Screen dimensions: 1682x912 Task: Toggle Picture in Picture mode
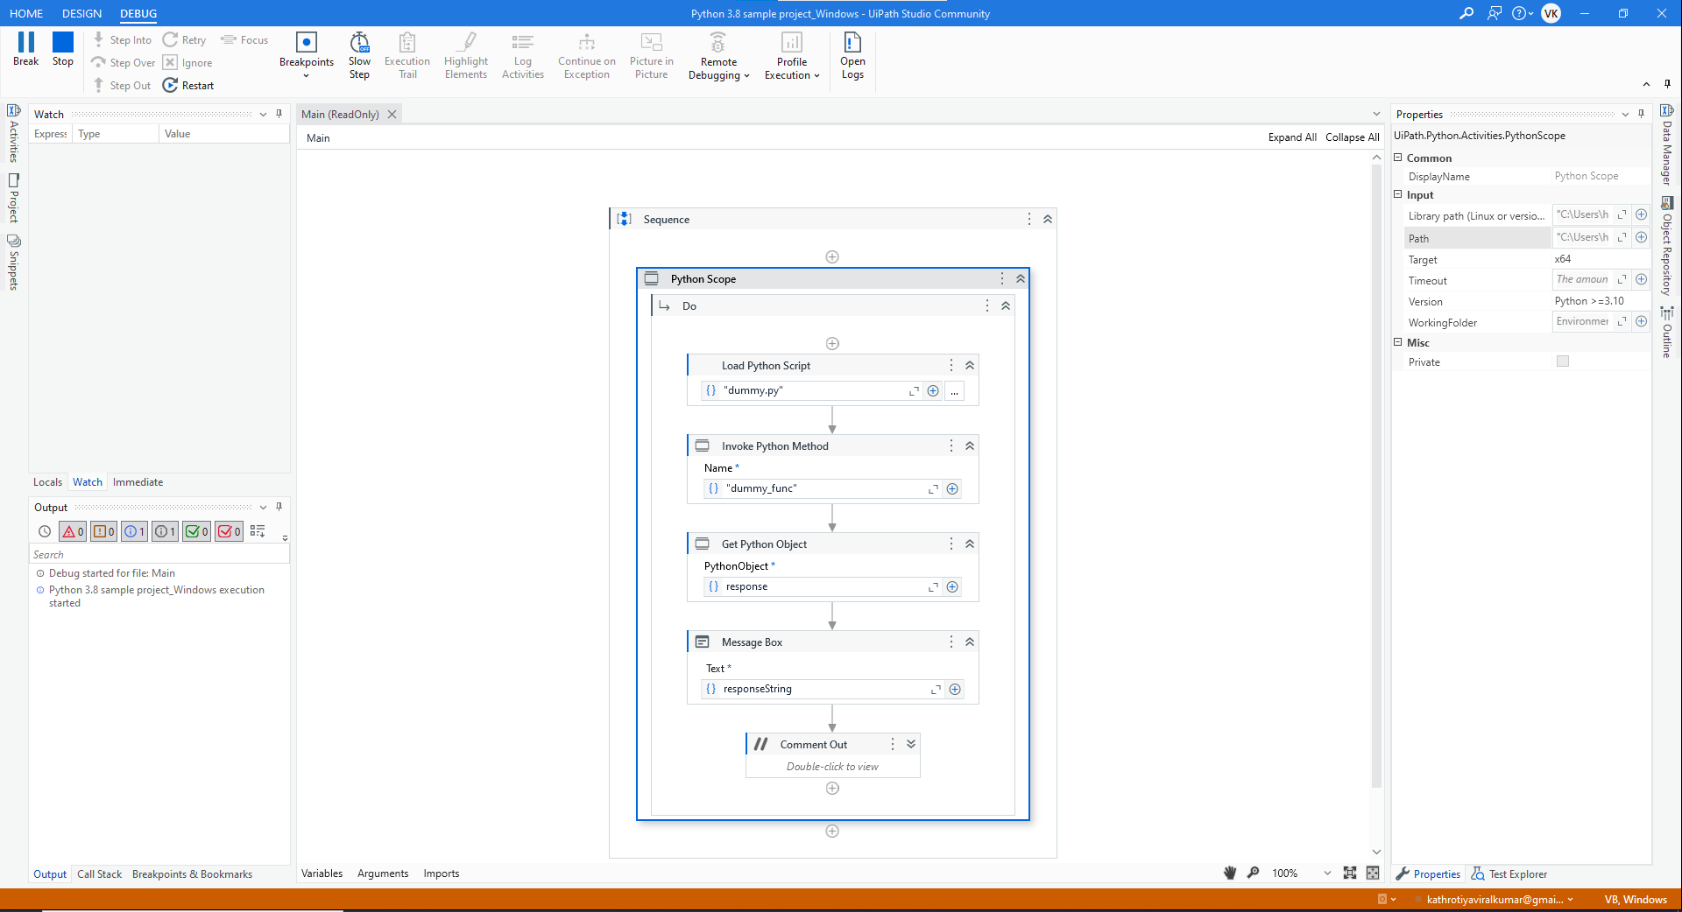click(x=652, y=56)
